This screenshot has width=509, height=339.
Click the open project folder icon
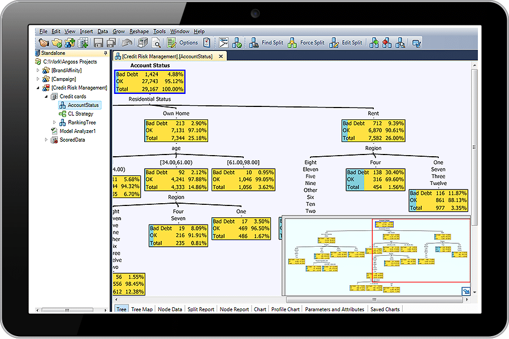(x=57, y=42)
